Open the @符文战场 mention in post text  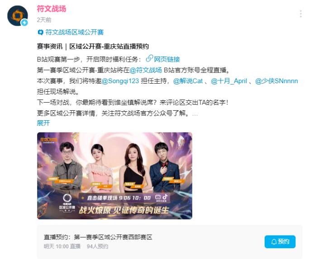coord(146,70)
